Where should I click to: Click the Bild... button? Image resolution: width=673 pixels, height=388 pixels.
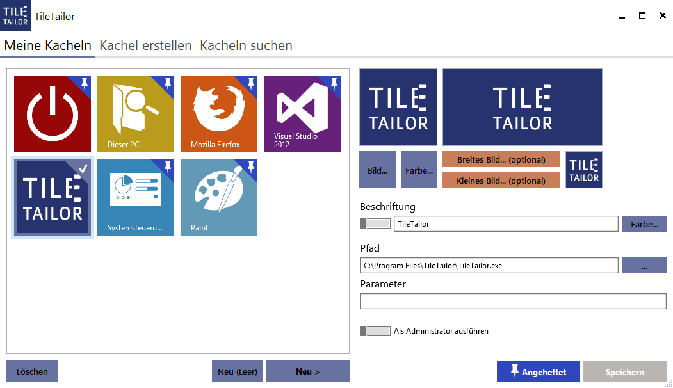click(377, 170)
